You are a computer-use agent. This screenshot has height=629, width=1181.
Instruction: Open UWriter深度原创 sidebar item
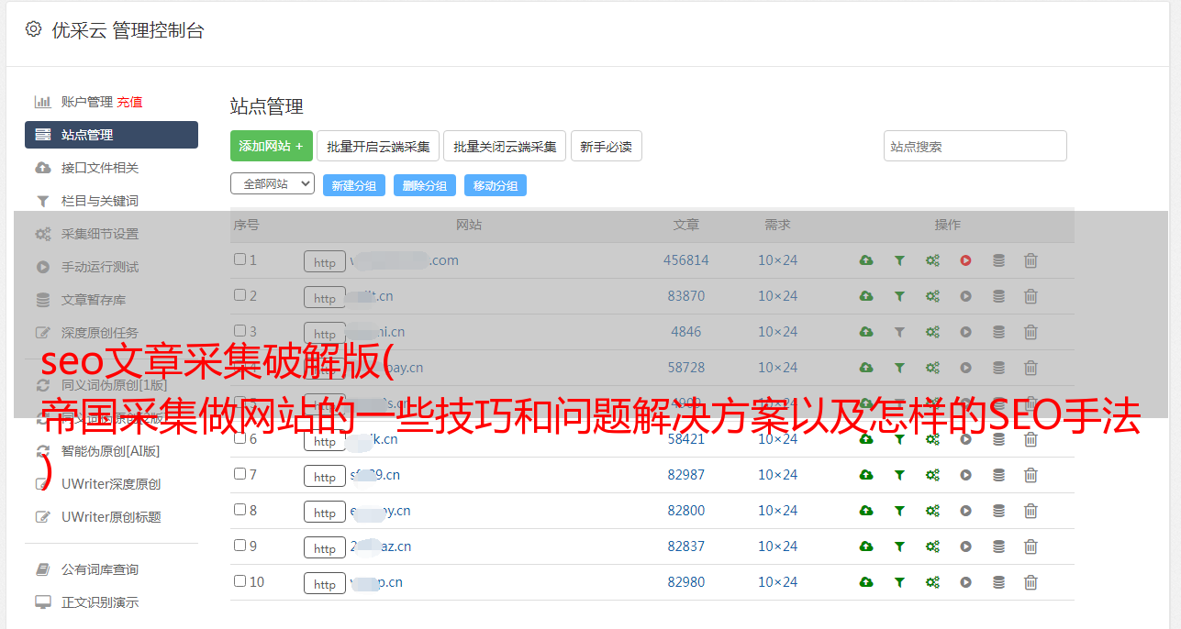pyautogui.click(x=111, y=484)
